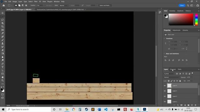This screenshot has height=112, width=200.
Task: Click flip vertical icon in Transform
Action: coord(187,49)
